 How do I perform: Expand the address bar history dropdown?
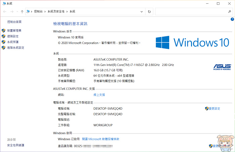coord(142,11)
